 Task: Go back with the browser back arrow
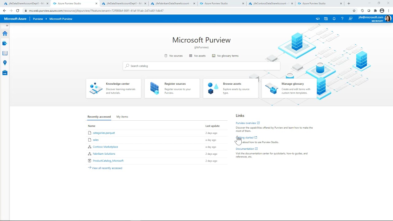point(4,10)
